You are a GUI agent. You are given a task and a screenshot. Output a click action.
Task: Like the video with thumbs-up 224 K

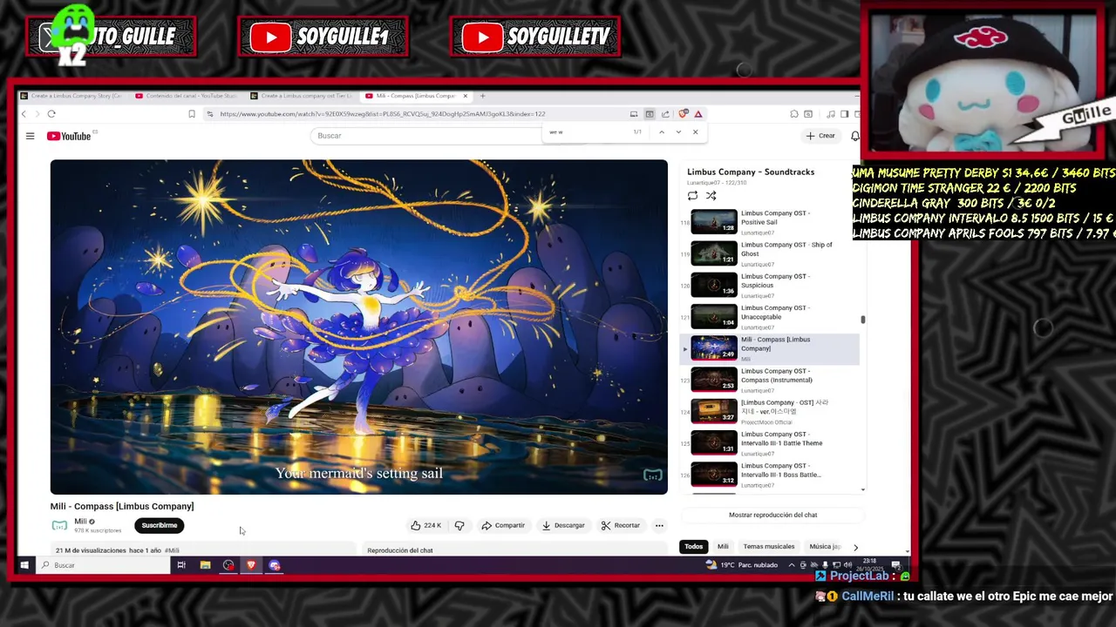point(426,525)
